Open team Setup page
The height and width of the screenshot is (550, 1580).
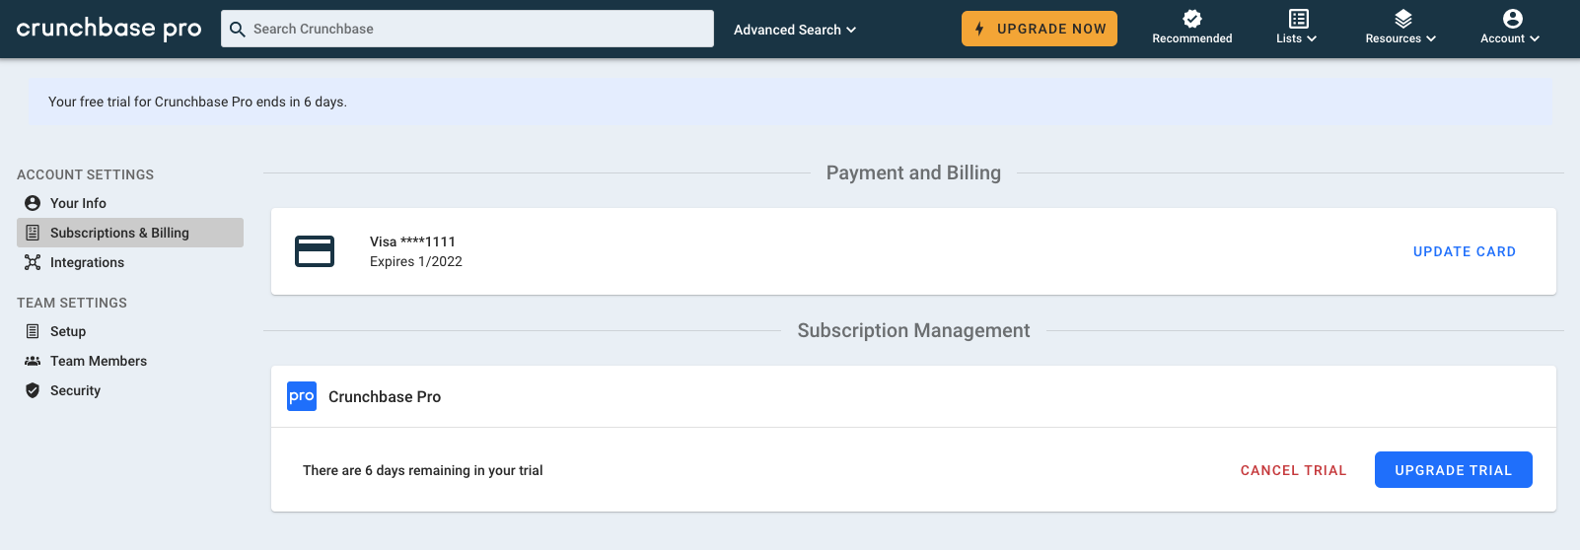coord(130,331)
